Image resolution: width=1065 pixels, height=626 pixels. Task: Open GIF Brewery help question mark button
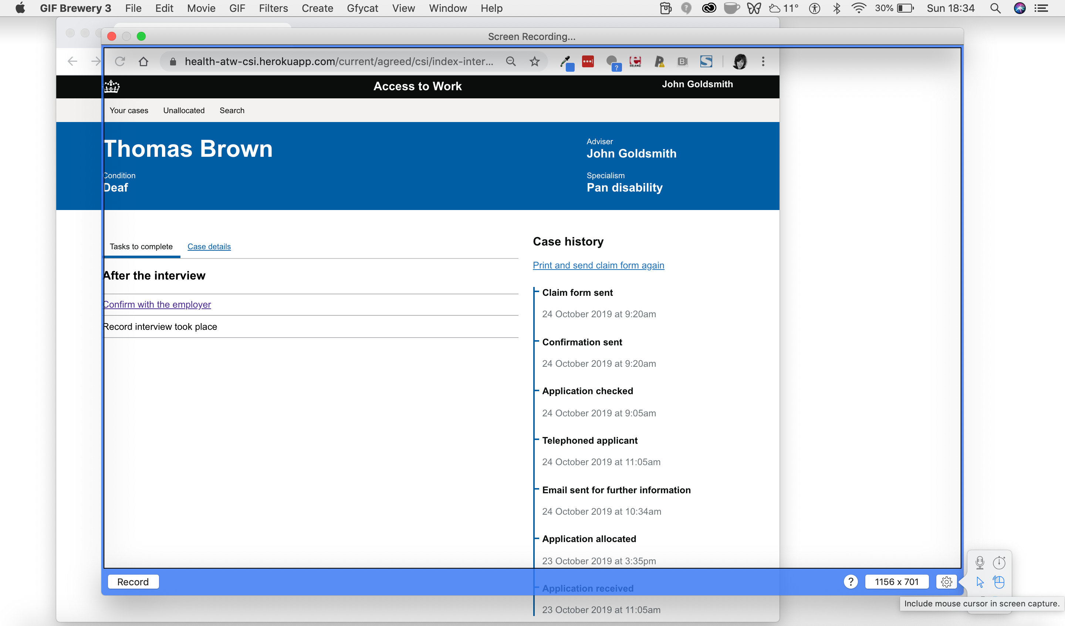point(851,582)
